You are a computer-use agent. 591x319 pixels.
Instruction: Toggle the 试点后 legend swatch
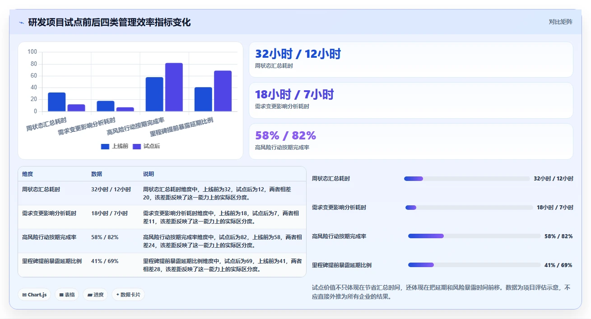click(137, 146)
